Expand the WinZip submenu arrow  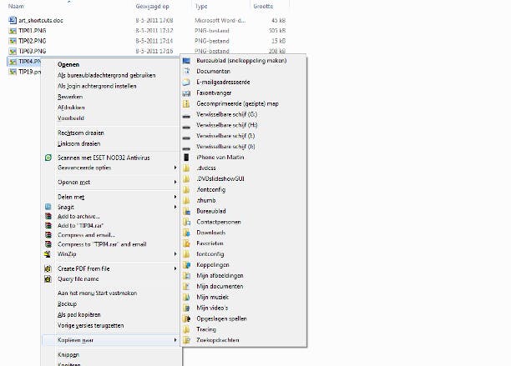point(175,253)
